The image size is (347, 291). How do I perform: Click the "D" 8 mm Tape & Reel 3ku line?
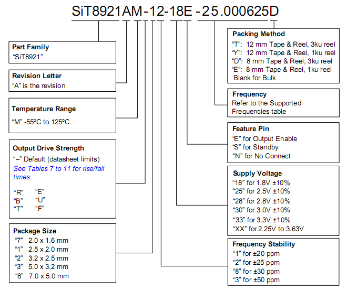[282, 61]
